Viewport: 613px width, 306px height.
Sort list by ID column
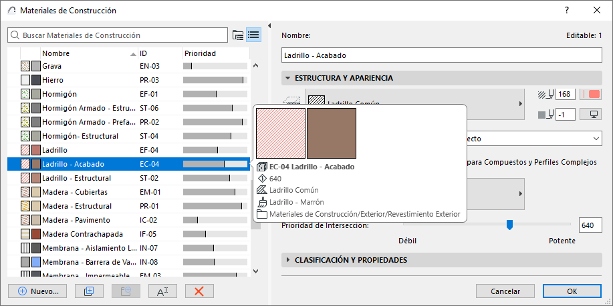[x=160, y=53]
